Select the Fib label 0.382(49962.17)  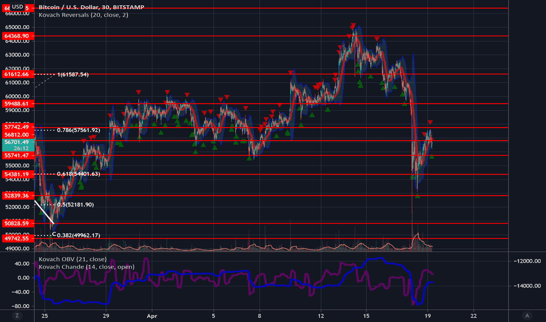tap(79, 235)
